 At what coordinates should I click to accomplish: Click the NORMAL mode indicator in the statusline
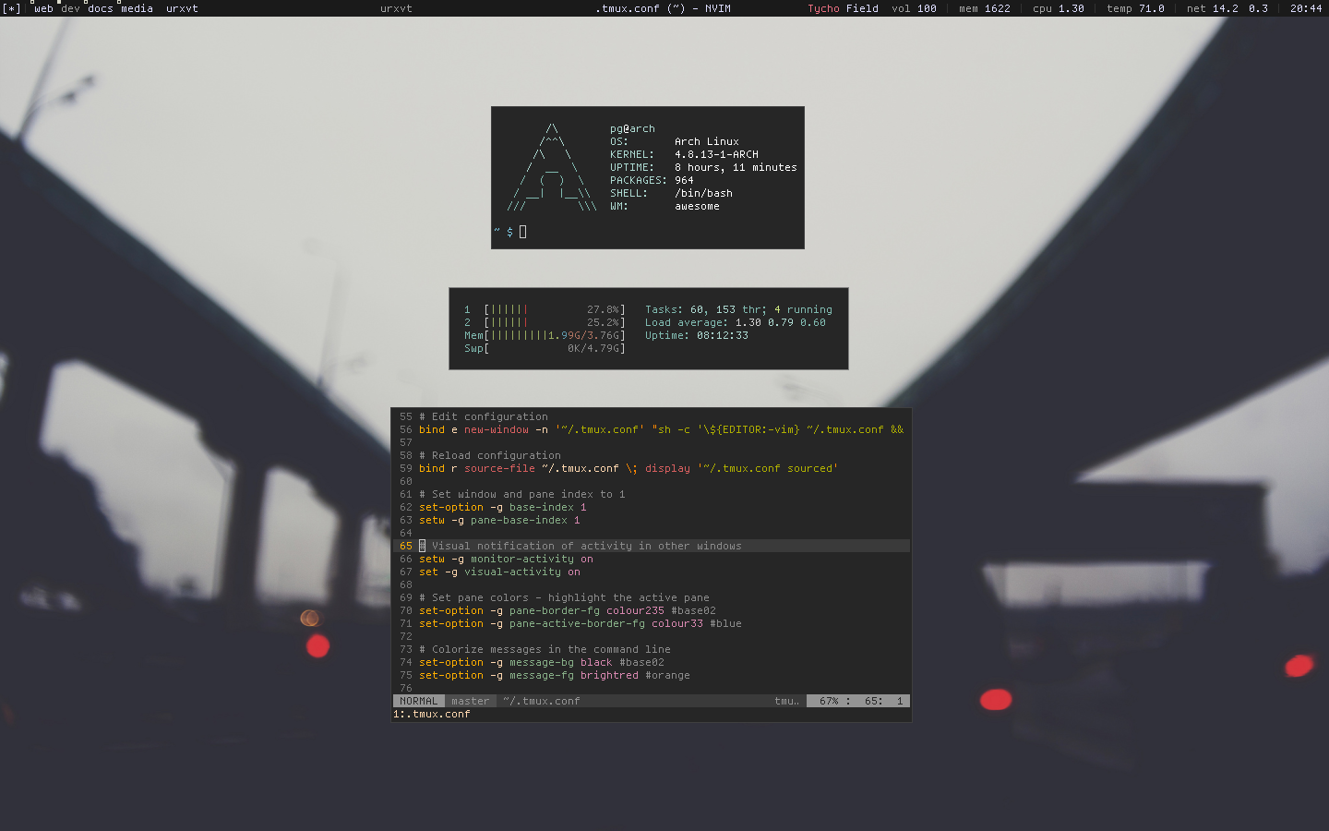click(418, 701)
